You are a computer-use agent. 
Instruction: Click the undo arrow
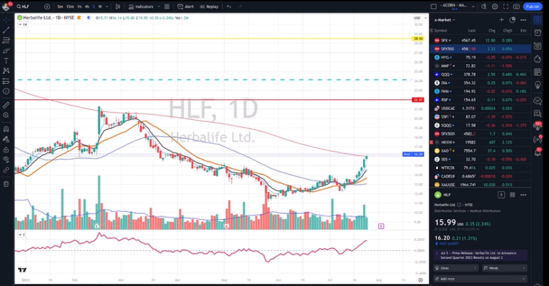229,6
